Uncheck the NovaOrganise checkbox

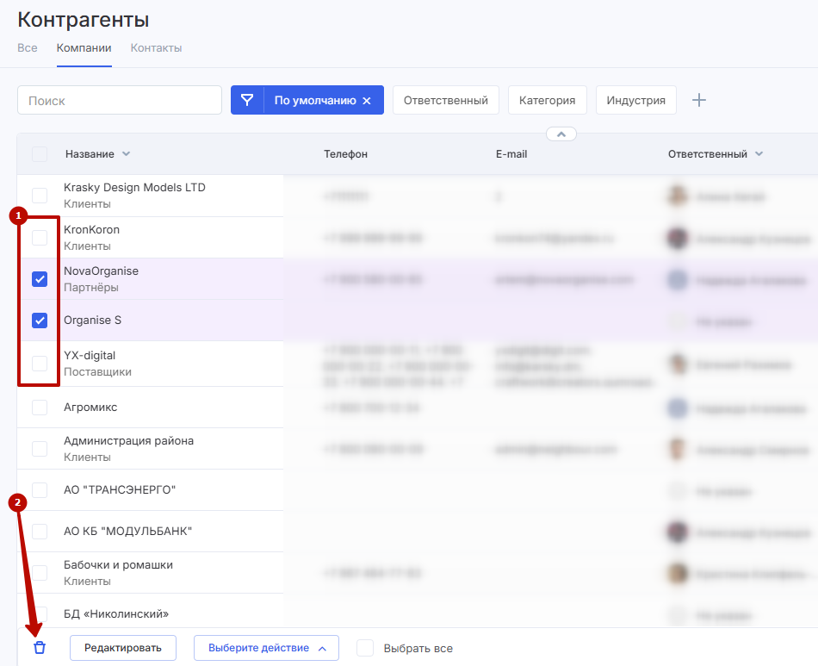point(40,279)
